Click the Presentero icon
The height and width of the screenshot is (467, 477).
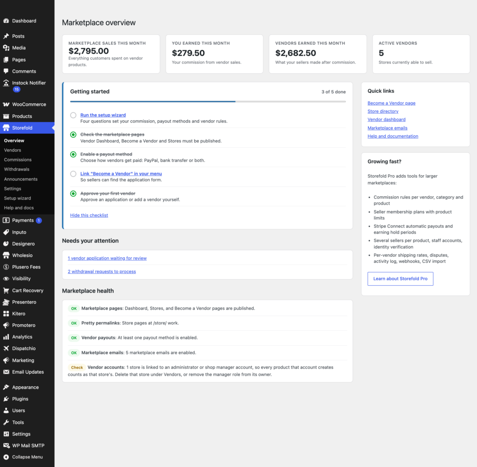coord(6,302)
